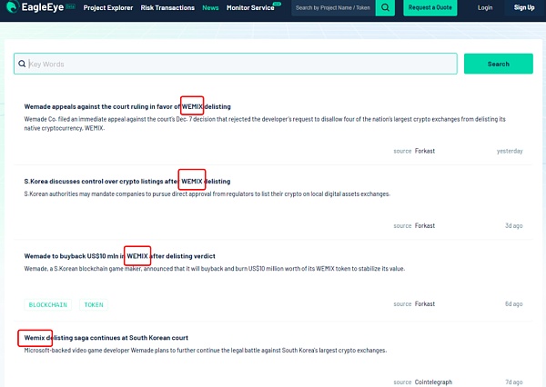Click the Login link
The height and width of the screenshot is (387, 546).
(485, 7)
